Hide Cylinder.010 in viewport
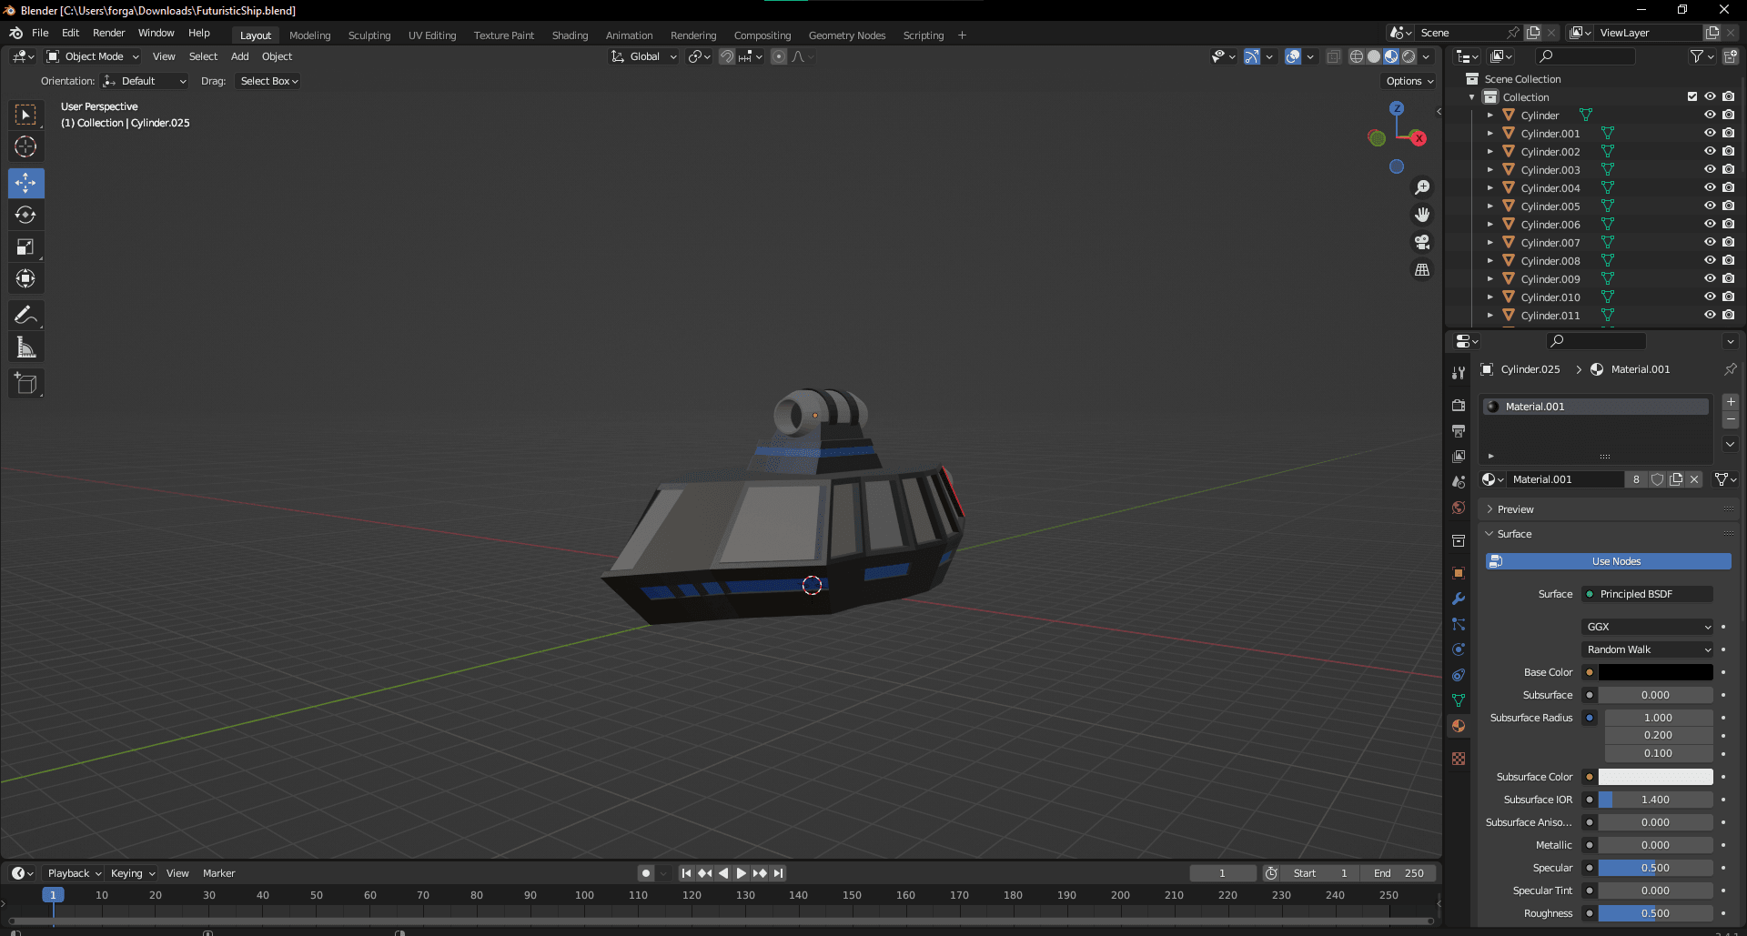Screen dimensions: 1747x936 tap(1710, 297)
